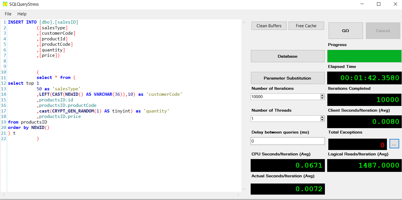Open Parameter Substitution dialog
402x200 pixels.
coord(288,78)
